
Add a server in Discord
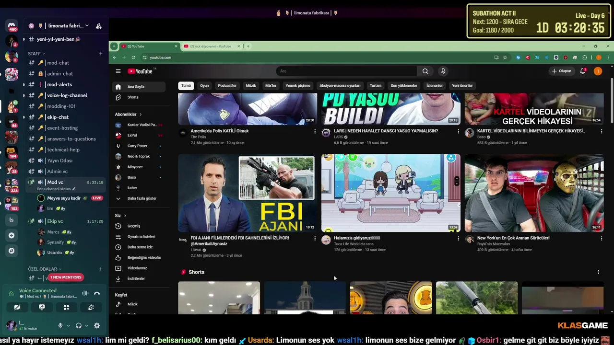[x=12, y=235]
